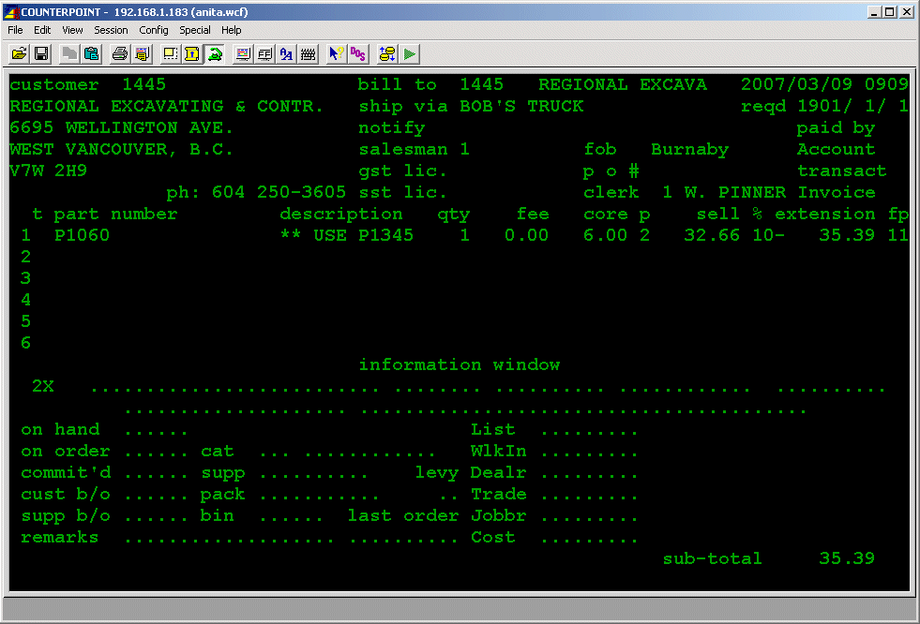Click the paid by 'Account' value
Screen dimensions: 920x624
click(837, 149)
